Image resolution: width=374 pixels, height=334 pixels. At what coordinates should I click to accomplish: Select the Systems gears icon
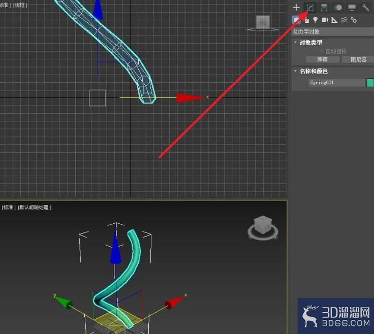coord(354,20)
